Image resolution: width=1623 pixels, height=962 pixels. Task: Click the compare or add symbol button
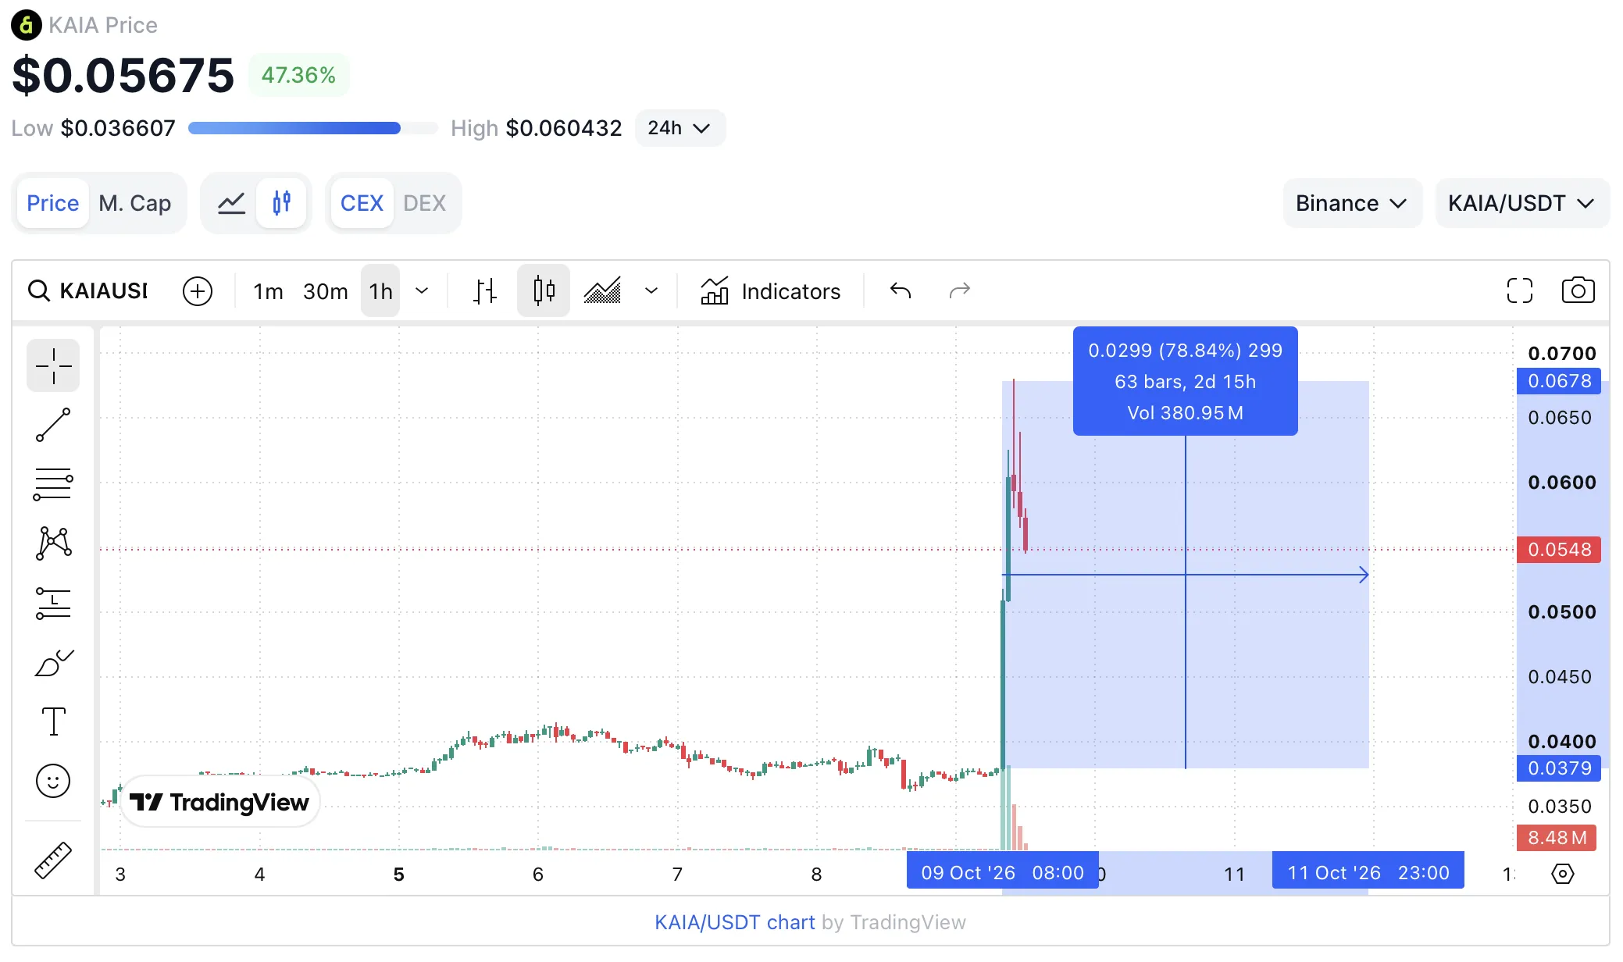click(198, 291)
